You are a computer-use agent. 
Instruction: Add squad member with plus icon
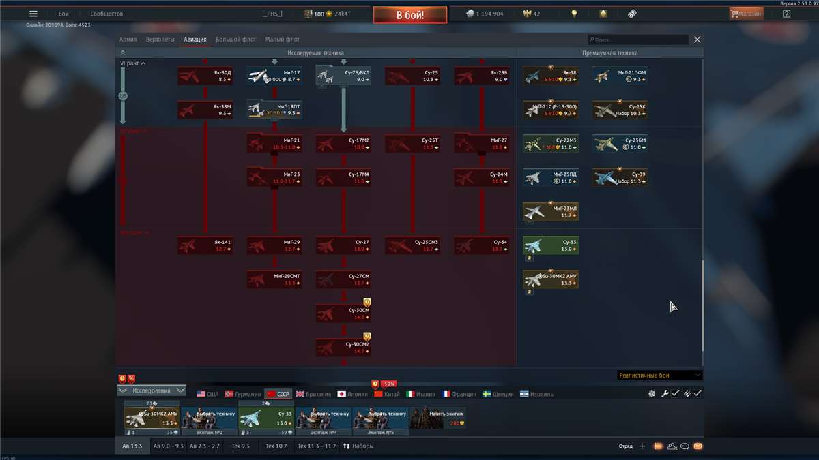coord(642,446)
